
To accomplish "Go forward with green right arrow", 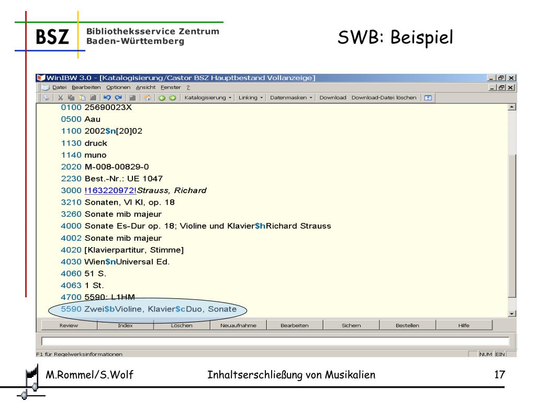I will coord(173,98).
